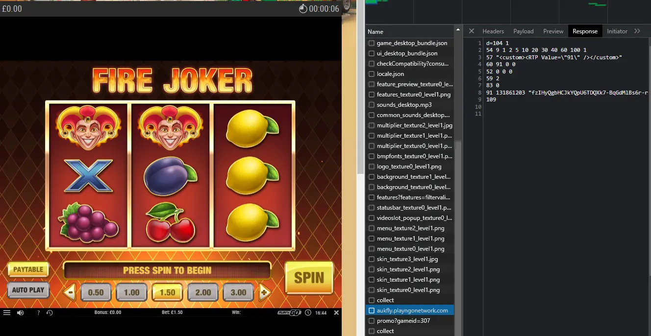Click the SPIN button
Screen dimensions: 651x336
click(309, 278)
